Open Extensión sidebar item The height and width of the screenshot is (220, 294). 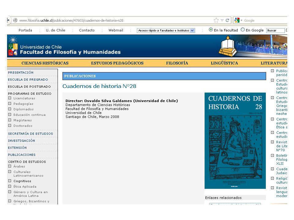tap(17, 148)
